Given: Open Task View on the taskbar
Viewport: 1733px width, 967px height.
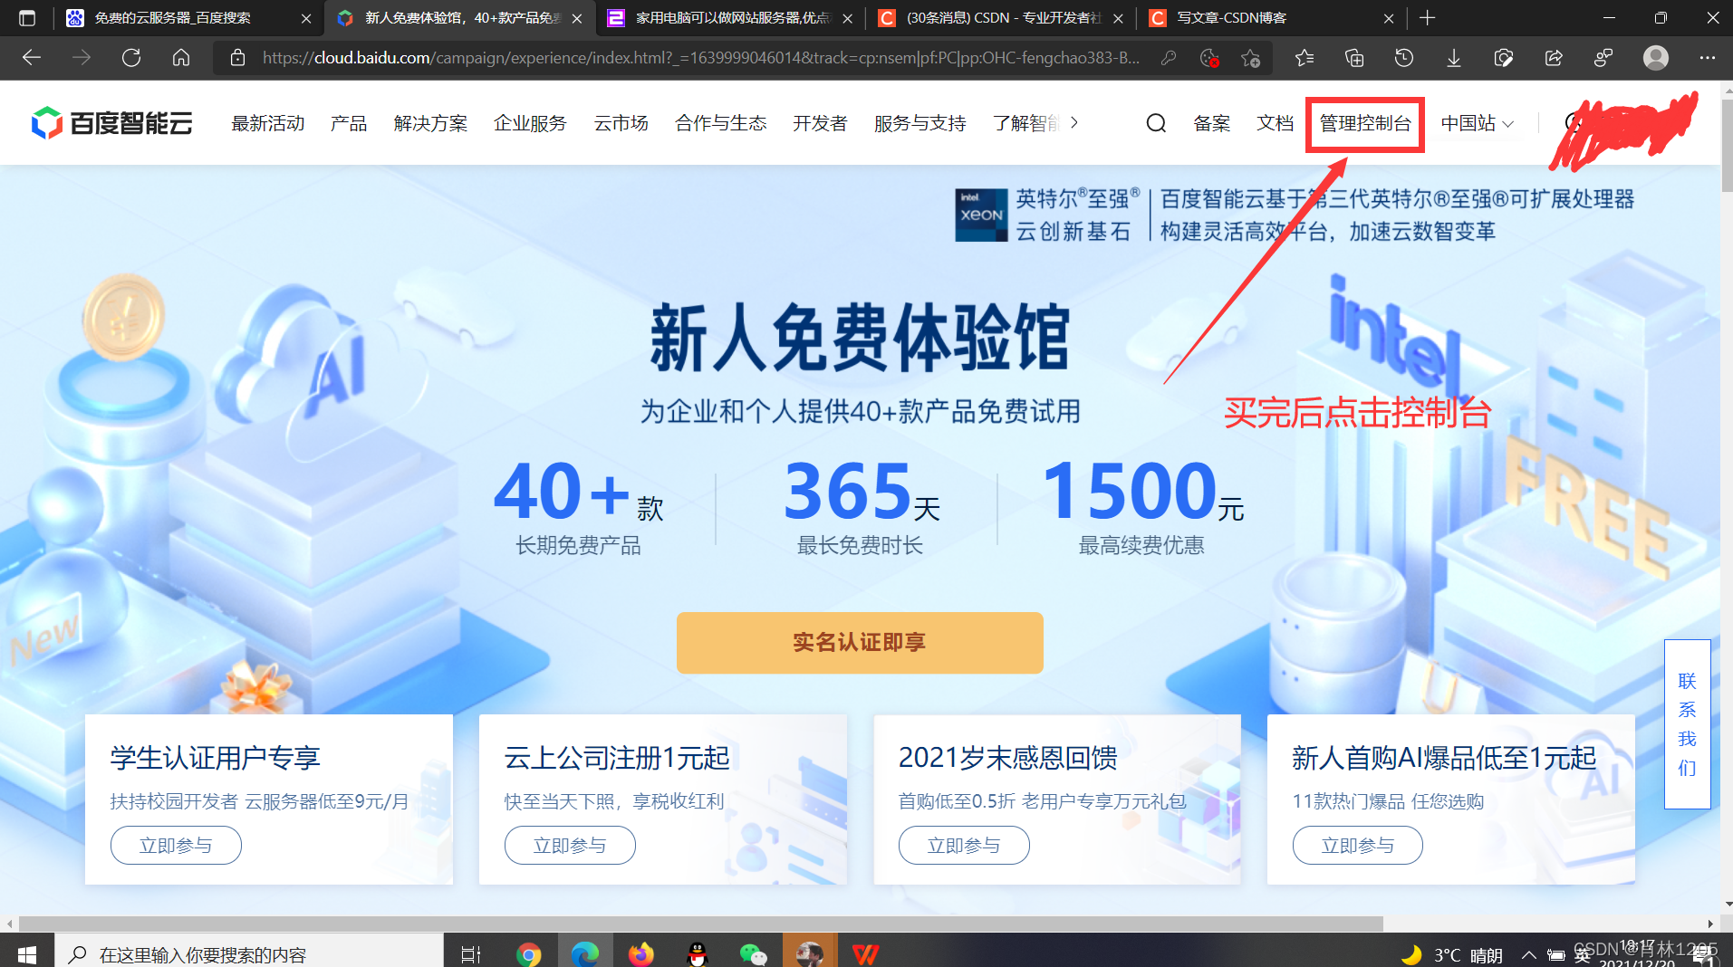Looking at the screenshot, I should pyautogui.click(x=471, y=954).
